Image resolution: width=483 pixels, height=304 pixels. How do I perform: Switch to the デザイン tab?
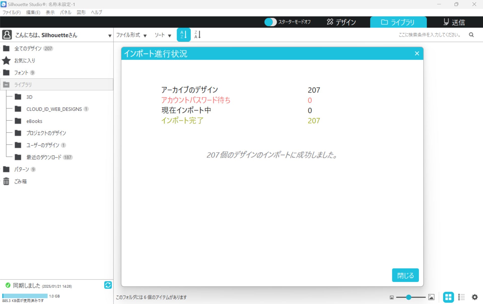tap(341, 22)
